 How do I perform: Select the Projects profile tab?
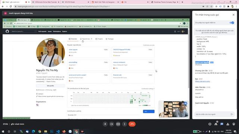click(x=99, y=39)
